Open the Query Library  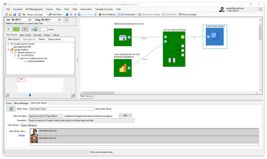[54, 39]
